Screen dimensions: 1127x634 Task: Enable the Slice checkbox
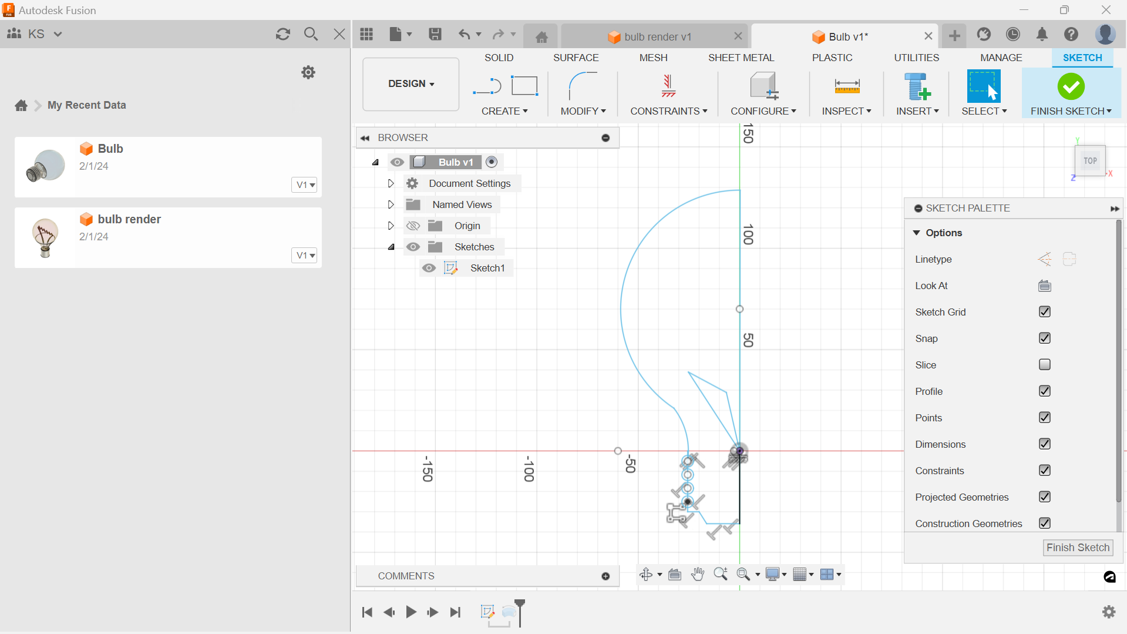(x=1045, y=365)
